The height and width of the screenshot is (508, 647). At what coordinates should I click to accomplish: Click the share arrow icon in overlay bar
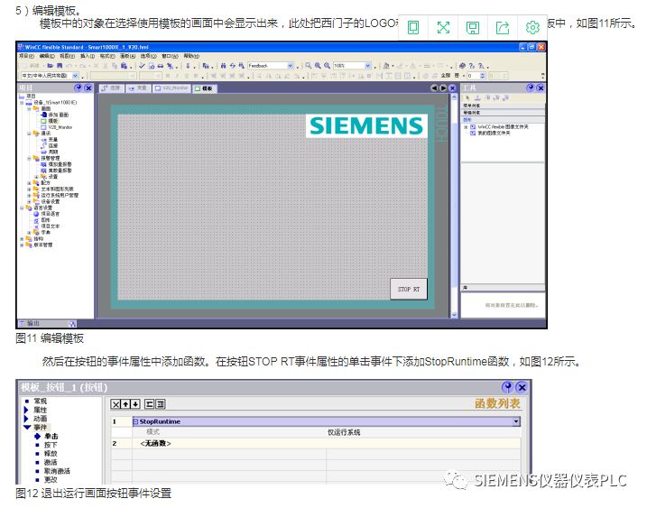click(503, 28)
